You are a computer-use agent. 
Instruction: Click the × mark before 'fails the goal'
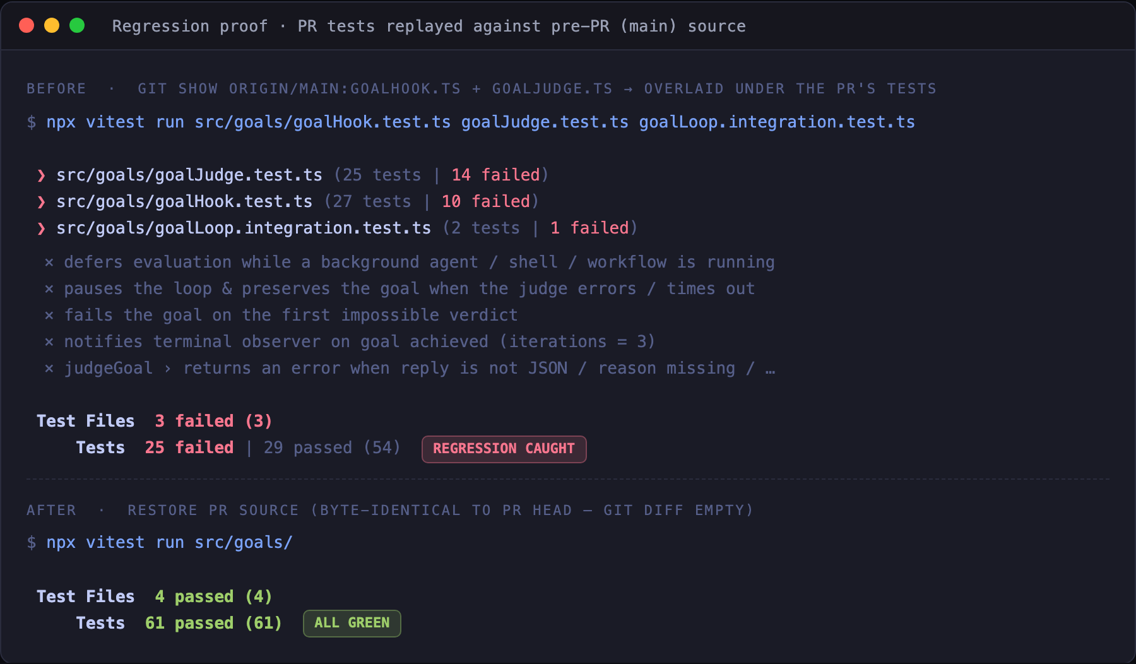(x=49, y=316)
